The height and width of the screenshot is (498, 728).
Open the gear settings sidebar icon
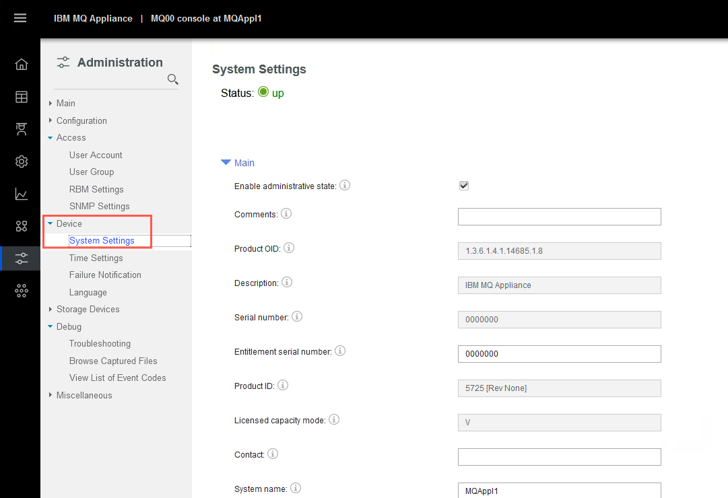[22, 162]
